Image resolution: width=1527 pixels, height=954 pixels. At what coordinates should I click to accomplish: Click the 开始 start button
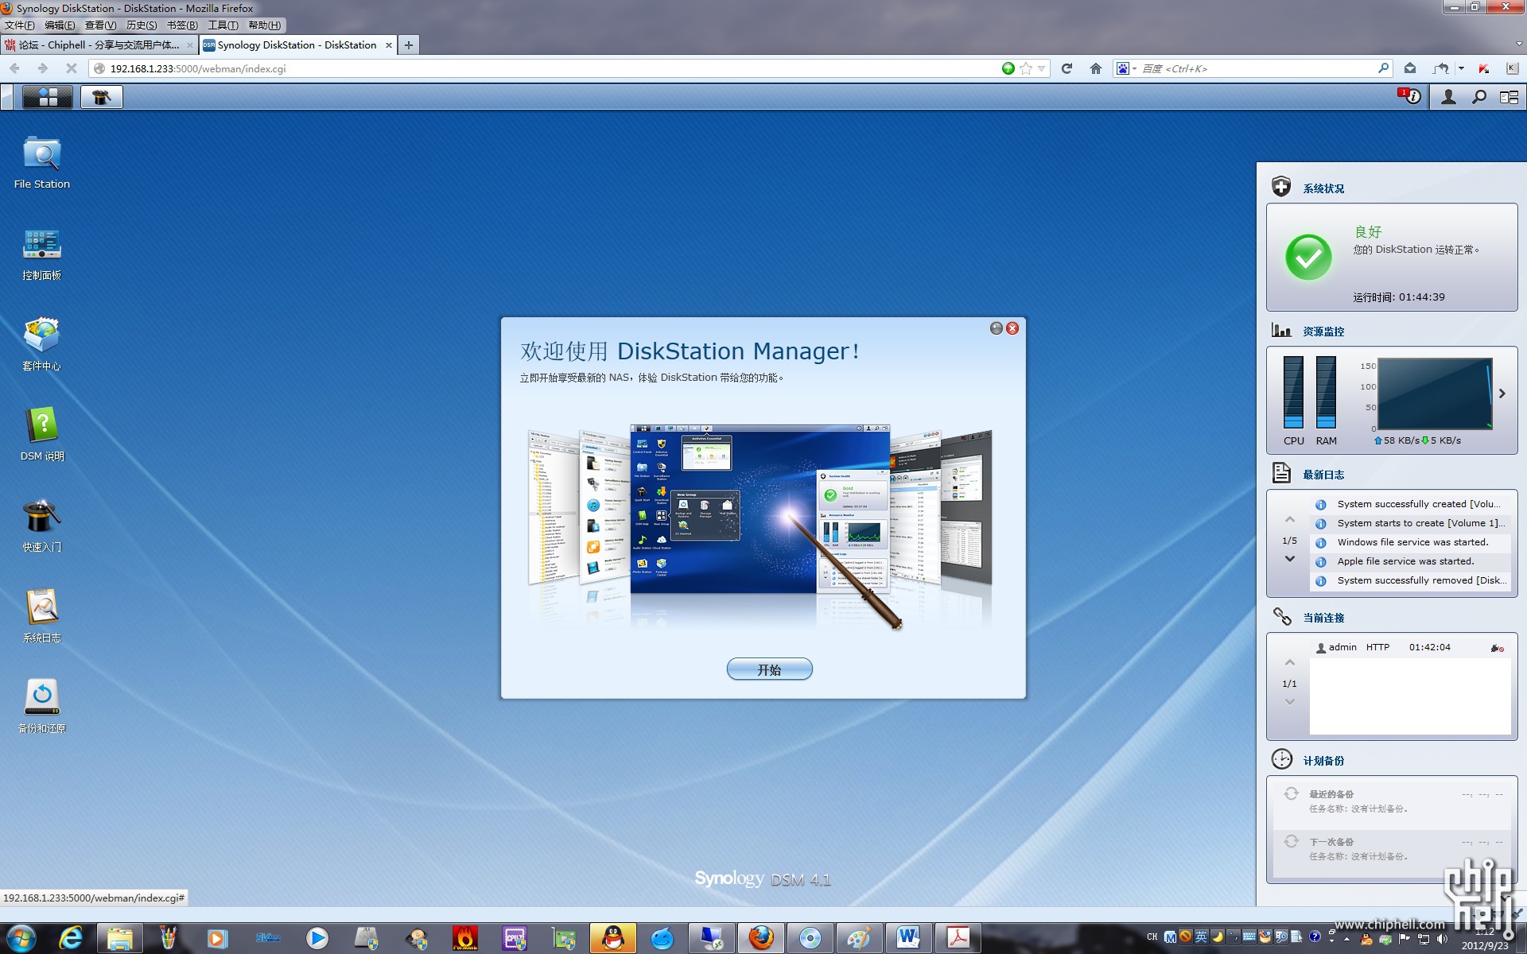pyautogui.click(x=769, y=669)
